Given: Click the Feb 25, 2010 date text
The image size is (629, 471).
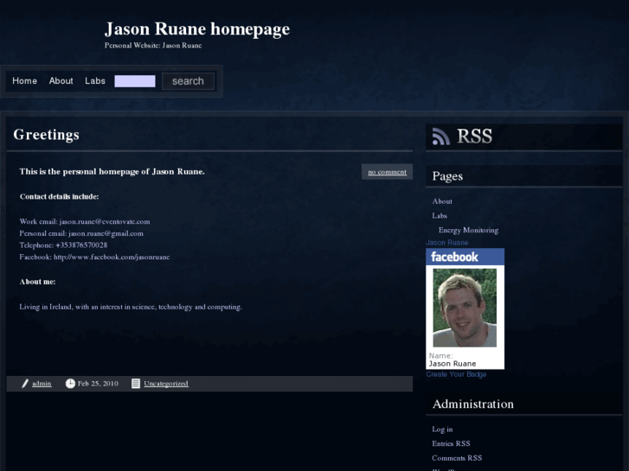Looking at the screenshot, I should [x=98, y=384].
